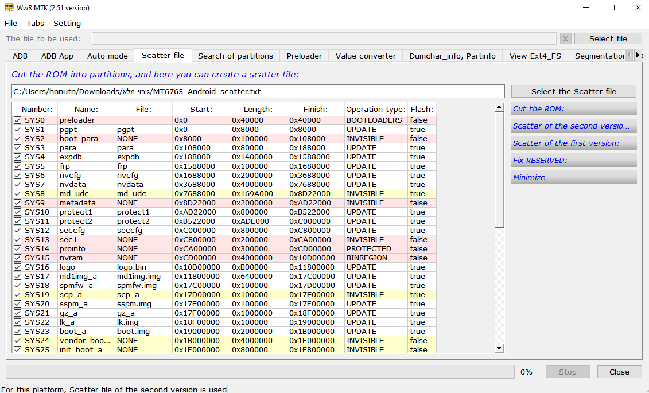Toggle the SYS16 logo partition checkbox

click(17, 267)
